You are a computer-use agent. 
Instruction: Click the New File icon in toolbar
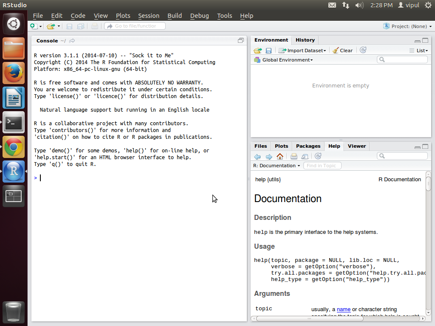pos(34,26)
